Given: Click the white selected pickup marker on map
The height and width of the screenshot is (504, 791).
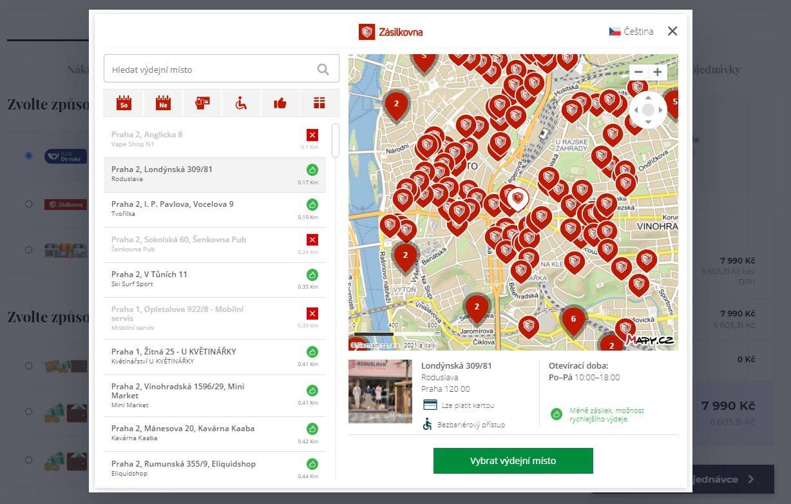Looking at the screenshot, I should 517,199.
